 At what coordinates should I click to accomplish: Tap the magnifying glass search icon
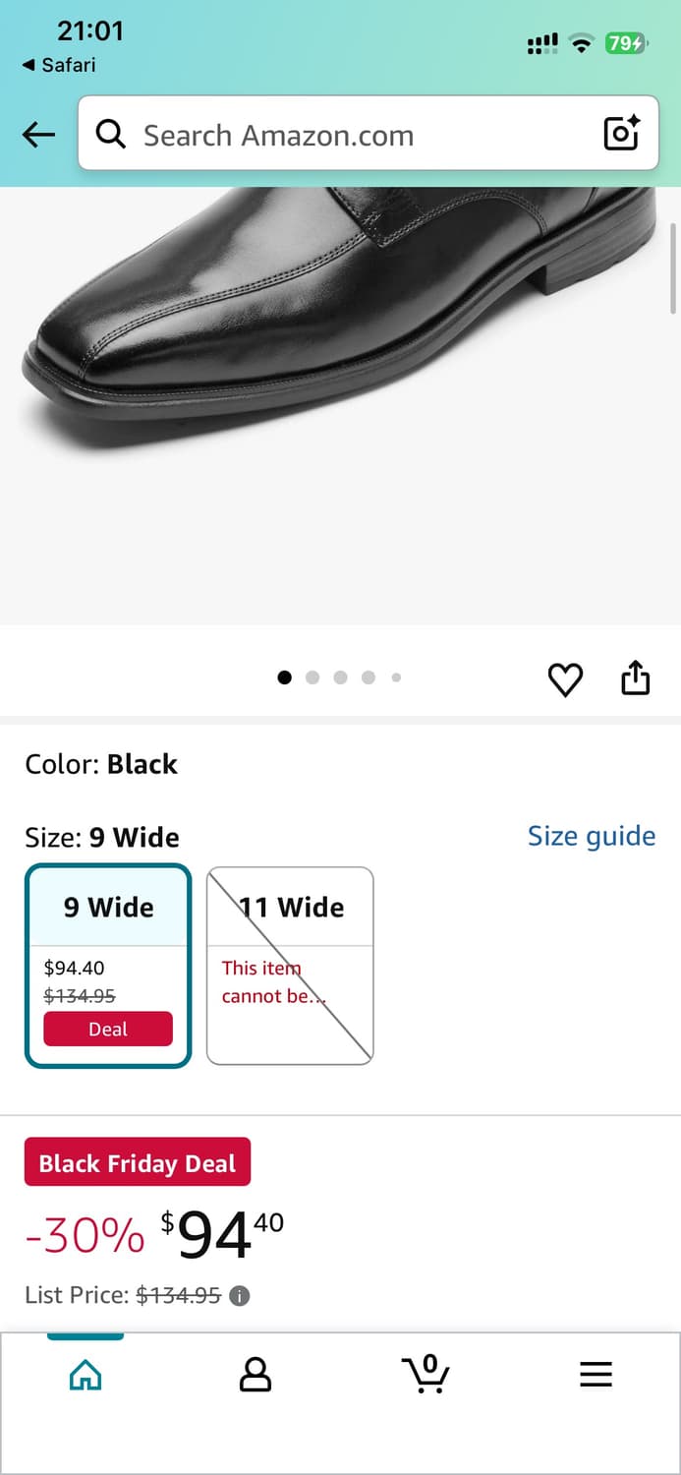[111, 134]
